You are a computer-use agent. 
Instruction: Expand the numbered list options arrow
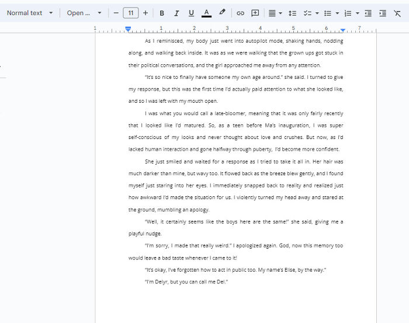click(358, 13)
